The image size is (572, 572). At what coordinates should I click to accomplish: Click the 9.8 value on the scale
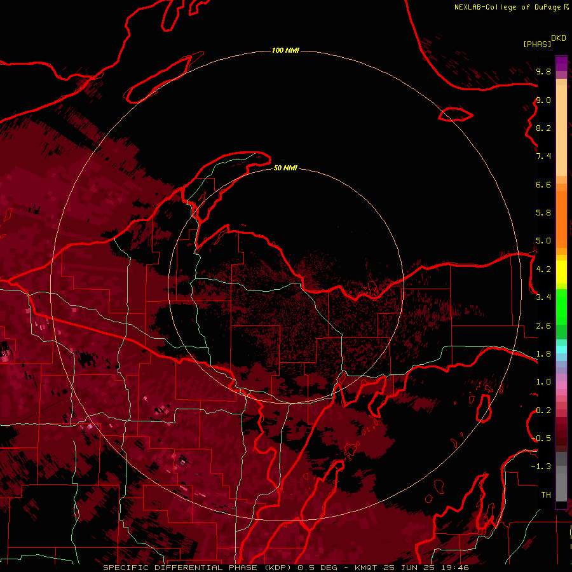click(x=543, y=71)
